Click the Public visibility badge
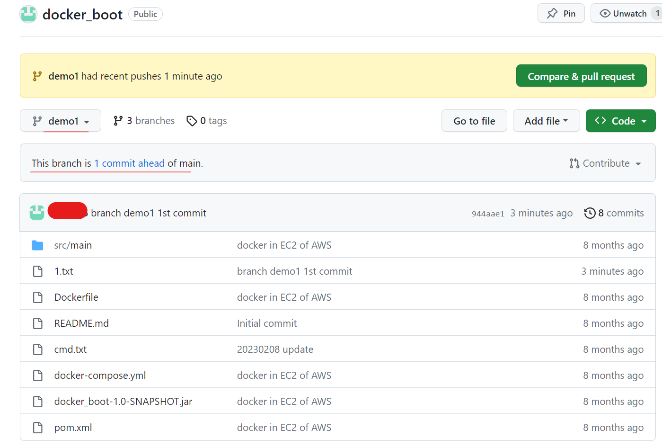Image resolution: width=662 pixels, height=448 pixels. point(145,14)
